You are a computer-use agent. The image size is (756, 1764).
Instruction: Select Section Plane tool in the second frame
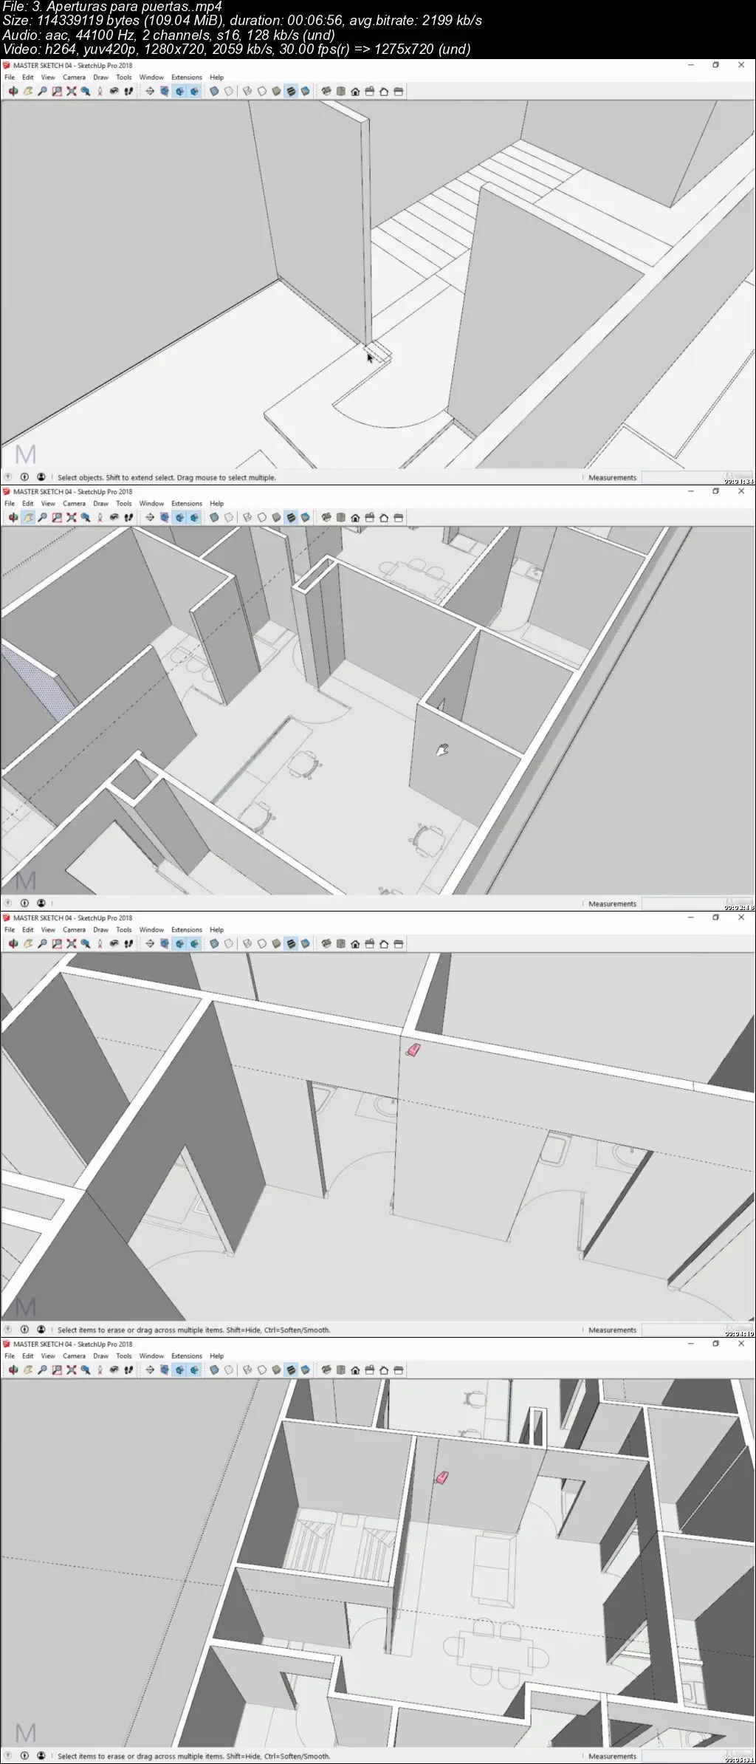tap(150, 518)
